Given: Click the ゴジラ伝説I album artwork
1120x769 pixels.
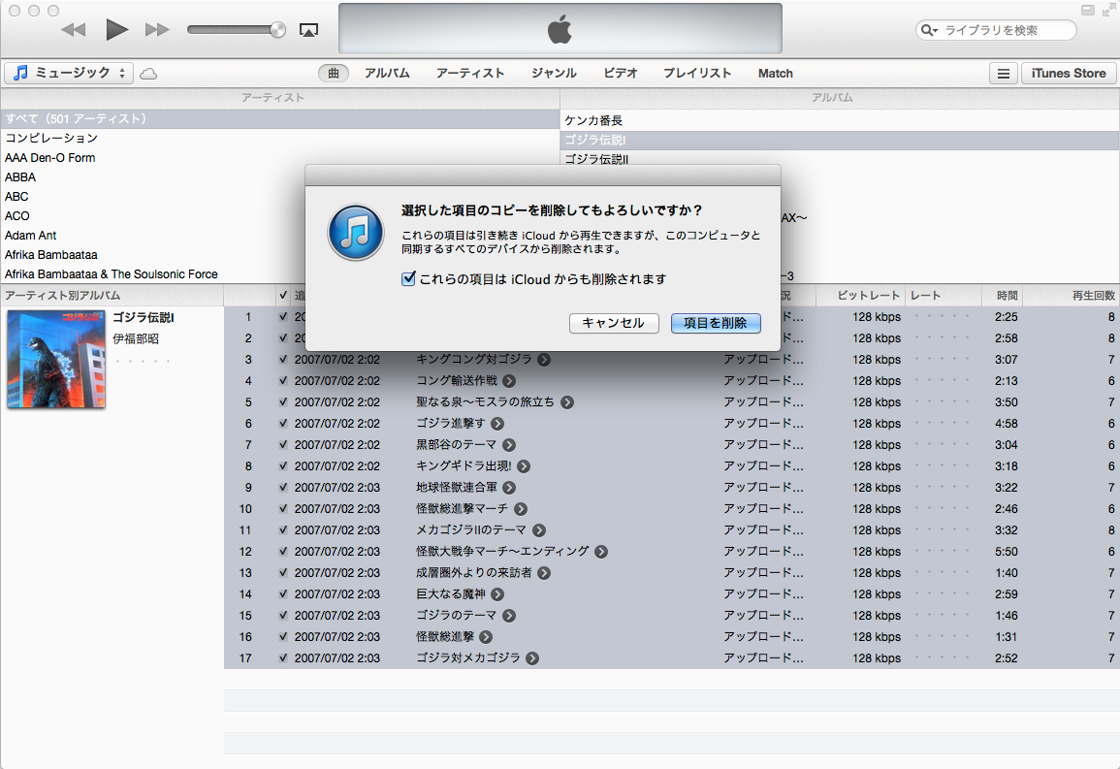Looking at the screenshot, I should (x=56, y=359).
